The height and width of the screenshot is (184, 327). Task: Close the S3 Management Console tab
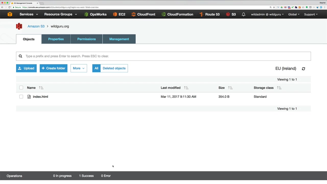pos(37,3)
